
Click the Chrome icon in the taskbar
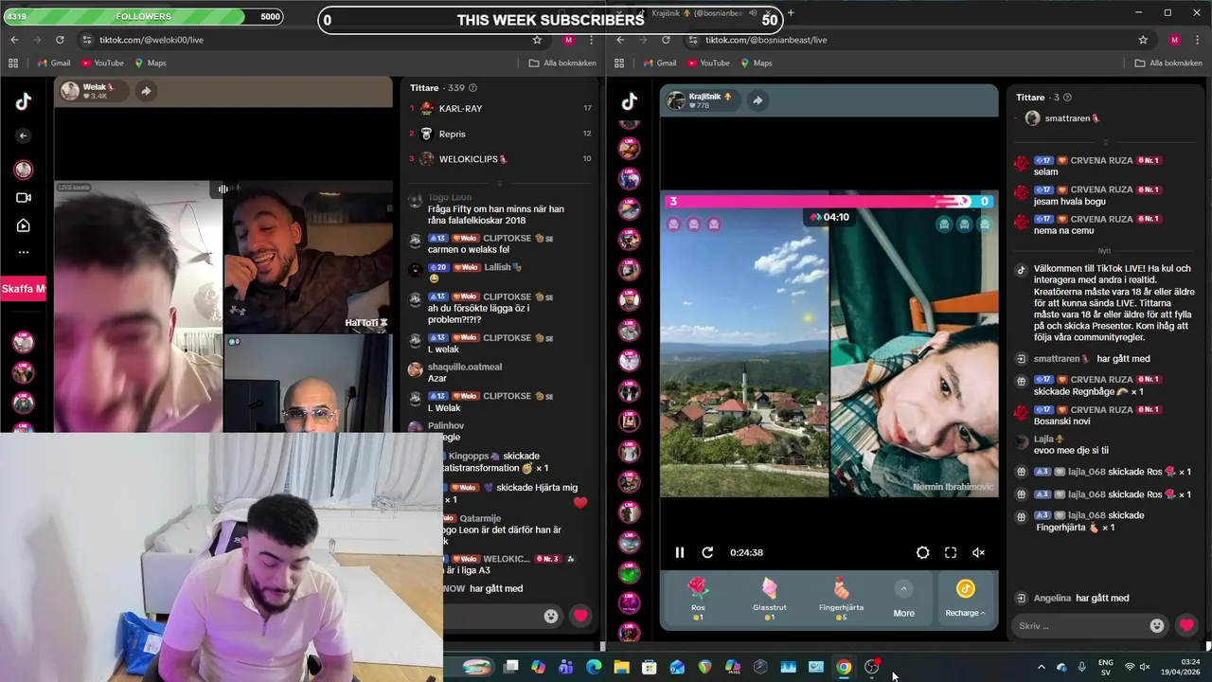point(844,667)
